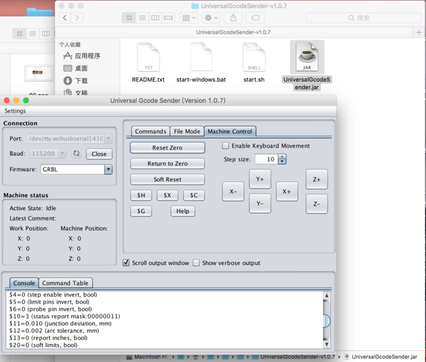Jog with the Z+ button
Image resolution: width=426 pixels, height=362 pixels.
316,179
